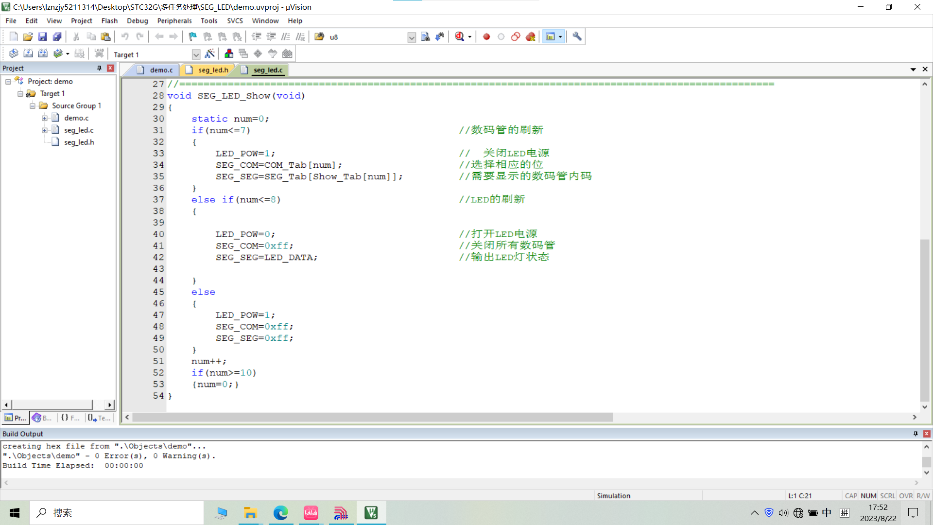
Task: Switch to the Templates panel tab
Action: [99, 418]
